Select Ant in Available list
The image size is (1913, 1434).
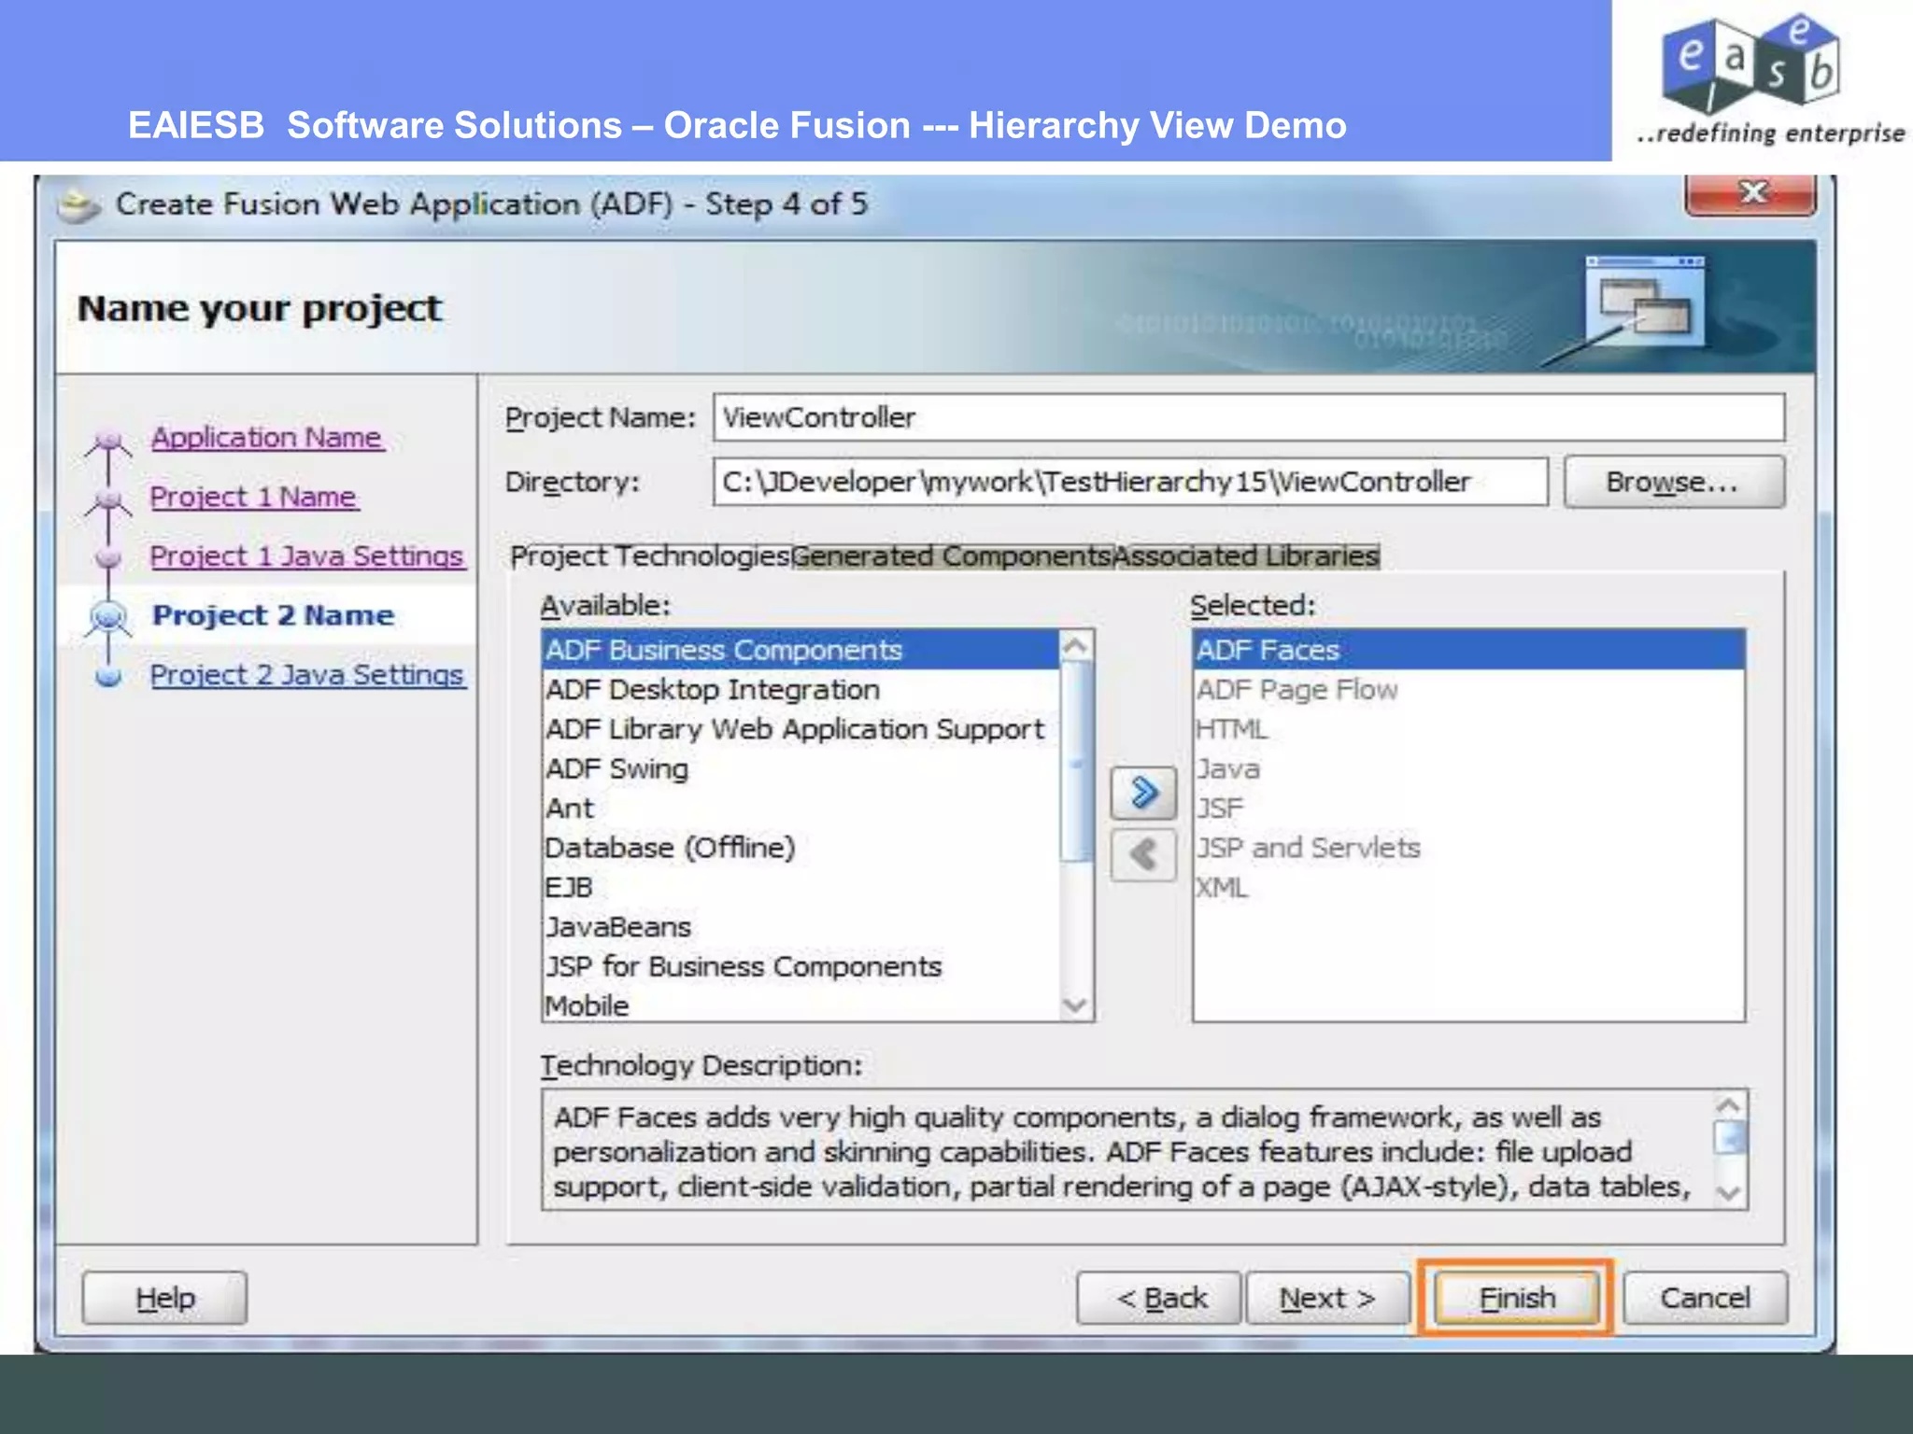(801, 808)
